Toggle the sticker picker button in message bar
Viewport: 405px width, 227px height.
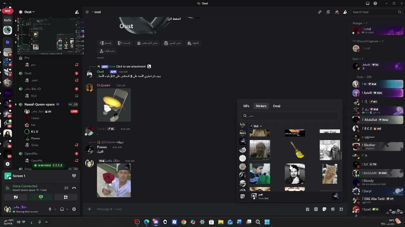point(324,209)
